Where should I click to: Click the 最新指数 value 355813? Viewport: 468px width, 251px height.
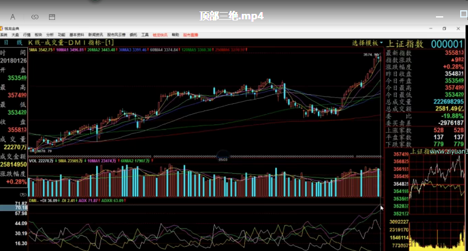pyautogui.click(x=454, y=53)
